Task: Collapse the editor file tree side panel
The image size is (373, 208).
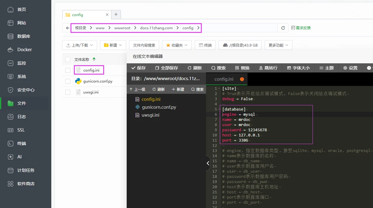Action: pos(208,164)
